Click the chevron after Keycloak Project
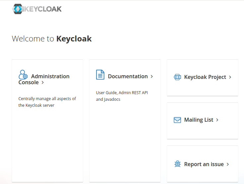The height and width of the screenshot is (184, 244). click(x=230, y=77)
